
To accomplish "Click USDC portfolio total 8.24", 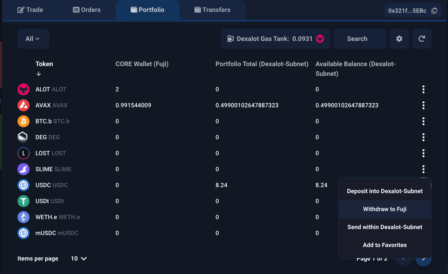I will 221,185.
